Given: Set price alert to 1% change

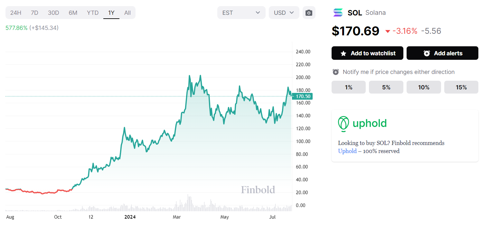Looking at the screenshot, I should click(349, 87).
